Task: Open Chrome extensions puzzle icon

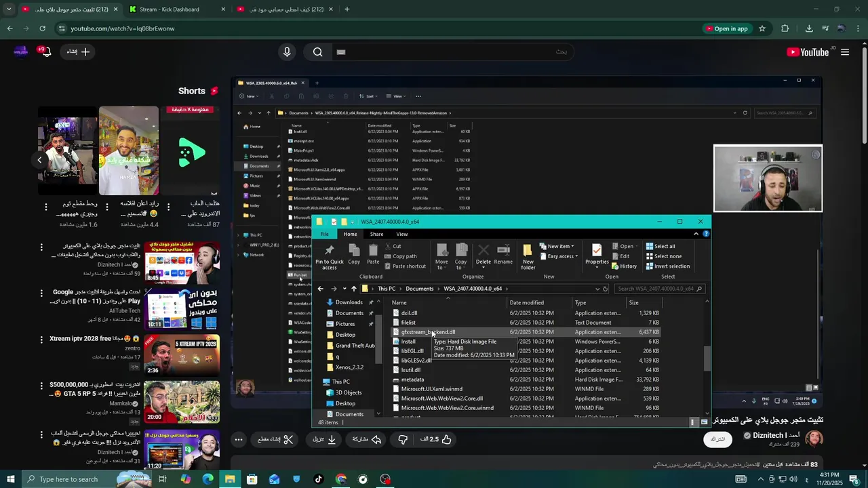Action: tap(785, 28)
